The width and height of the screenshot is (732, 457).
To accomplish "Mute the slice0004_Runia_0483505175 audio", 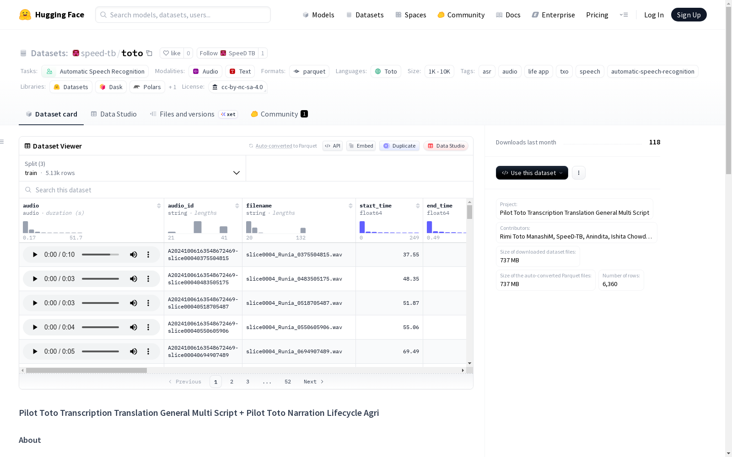I will coord(134,279).
